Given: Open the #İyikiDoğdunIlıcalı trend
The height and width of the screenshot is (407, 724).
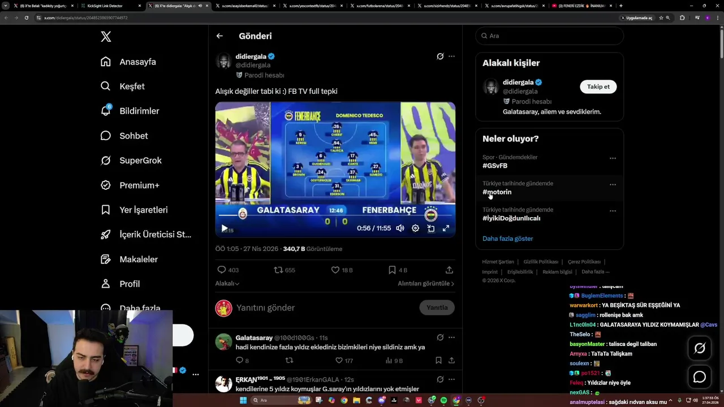Looking at the screenshot, I should point(511,218).
